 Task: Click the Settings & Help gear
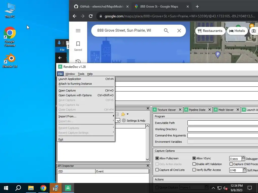point(124,120)
